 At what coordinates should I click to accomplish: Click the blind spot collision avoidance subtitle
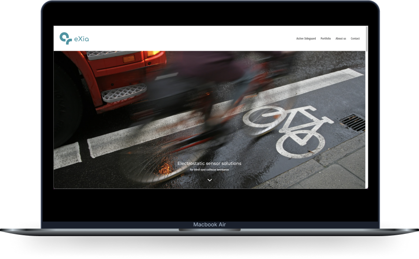click(x=209, y=170)
